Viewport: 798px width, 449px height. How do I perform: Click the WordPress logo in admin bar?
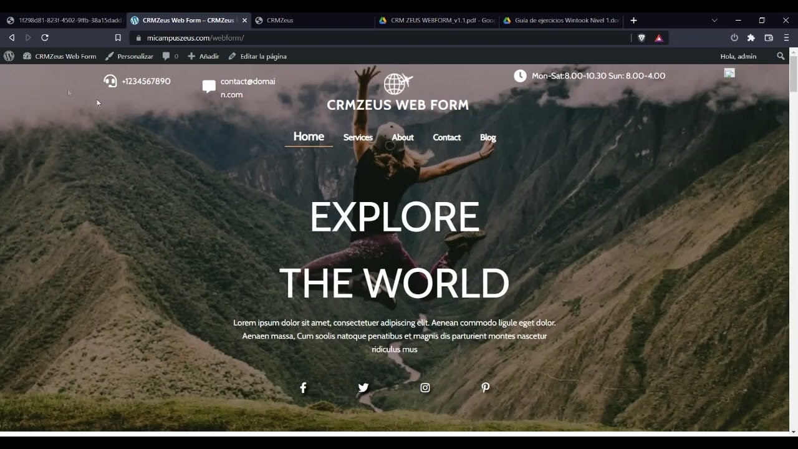9,56
